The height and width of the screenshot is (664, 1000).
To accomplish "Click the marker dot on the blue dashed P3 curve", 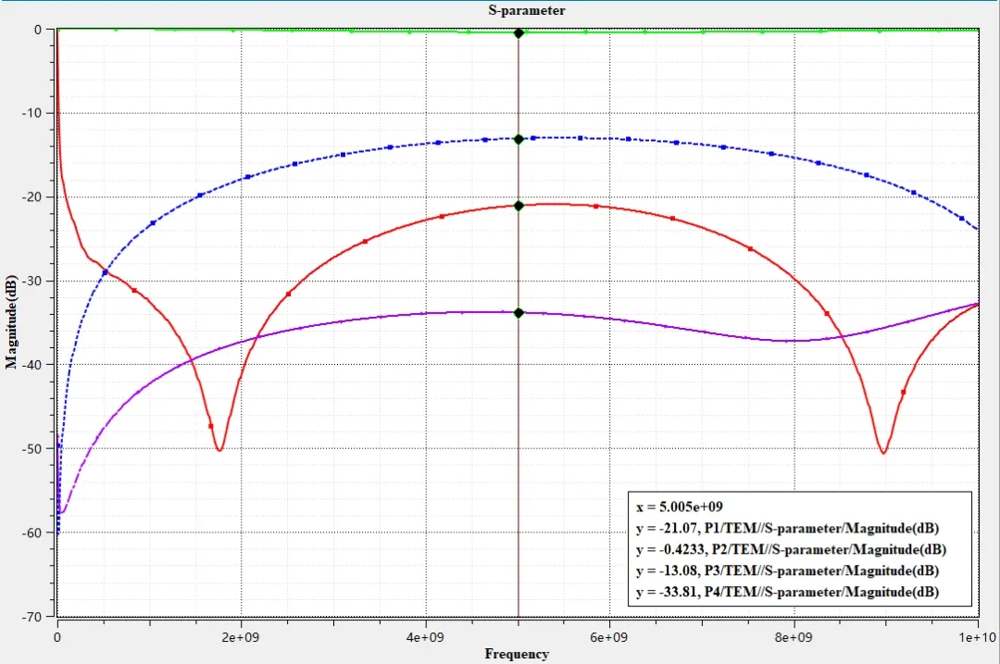I will click(519, 139).
